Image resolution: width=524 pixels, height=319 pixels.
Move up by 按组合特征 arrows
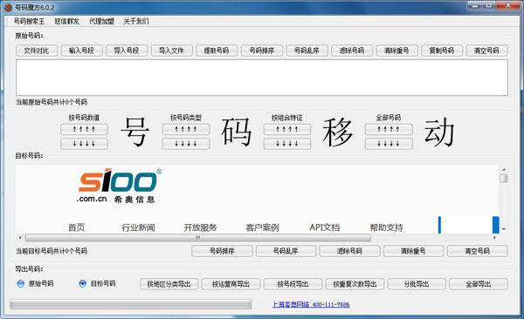click(287, 129)
